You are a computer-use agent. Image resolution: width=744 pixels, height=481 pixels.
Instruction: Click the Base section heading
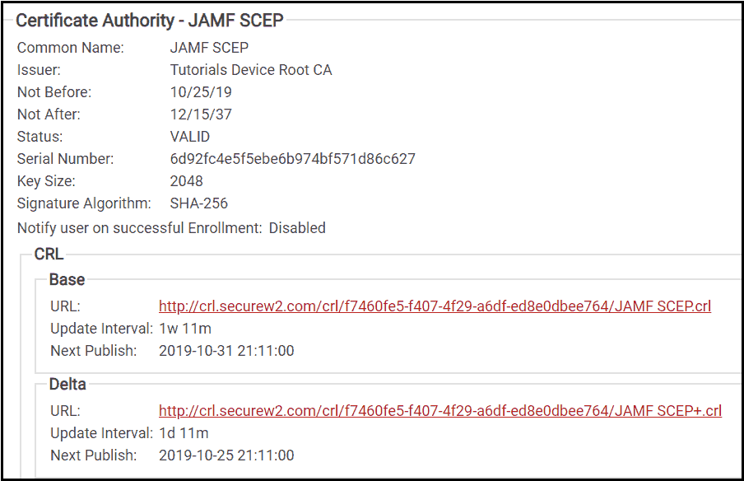(67, 280)
